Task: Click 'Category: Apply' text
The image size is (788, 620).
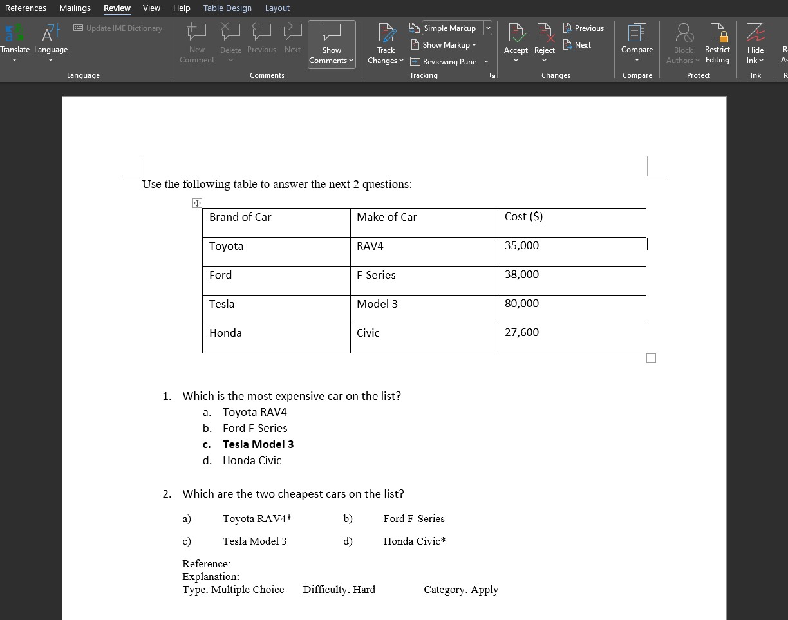Action: (461, 590)
